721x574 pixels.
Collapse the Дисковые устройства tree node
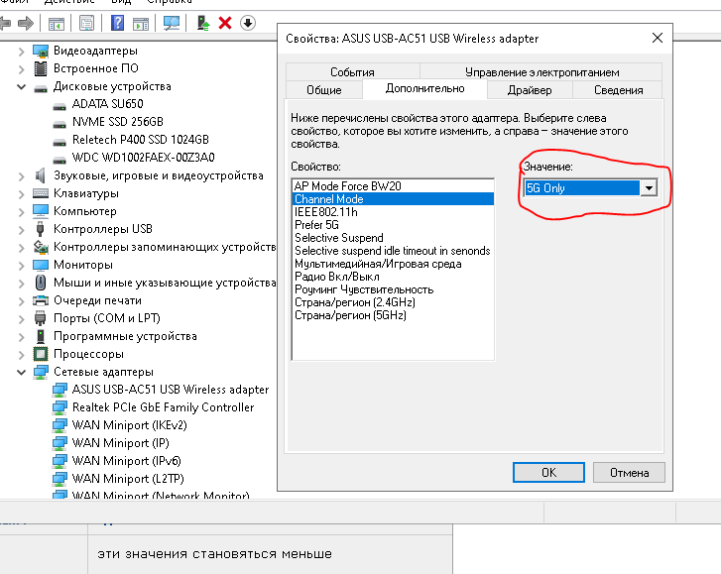[21, 86]
